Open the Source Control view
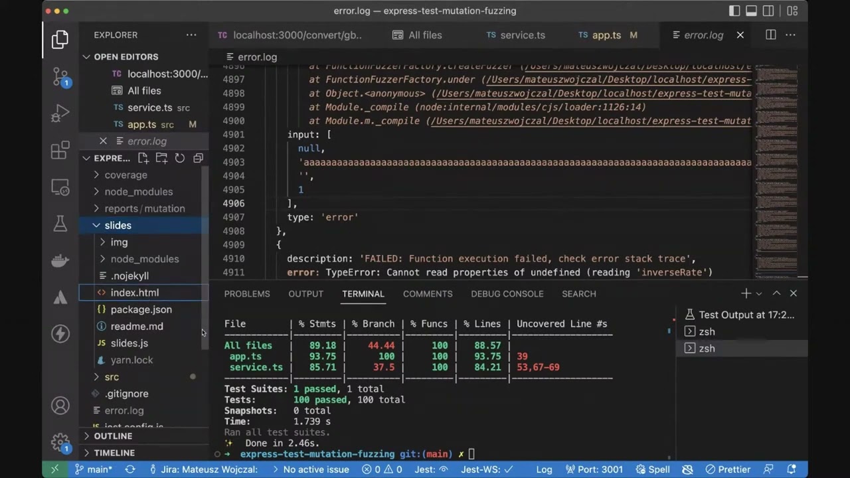This screenshot has height=478, width=850. tap(60, 76)
